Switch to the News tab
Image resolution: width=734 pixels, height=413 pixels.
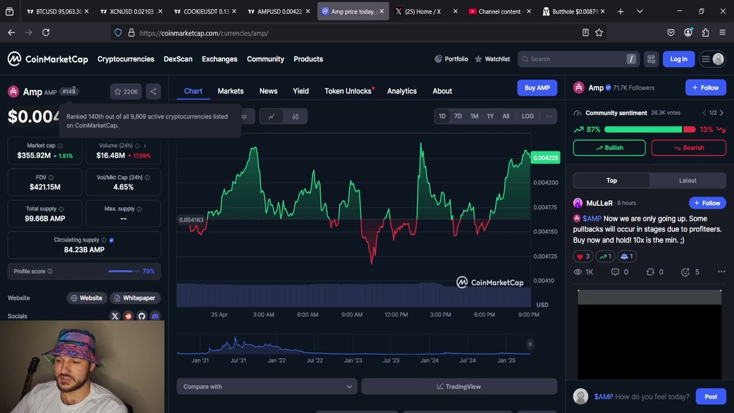pos(268,91)
